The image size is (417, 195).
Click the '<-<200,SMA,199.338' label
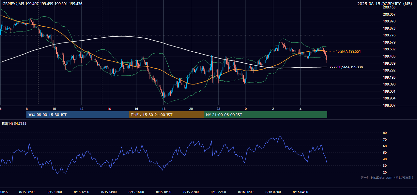pos(346,67)
